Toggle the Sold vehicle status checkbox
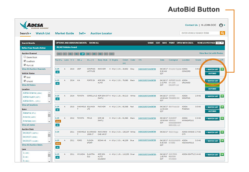249x172 pixels. click(24, 76)
